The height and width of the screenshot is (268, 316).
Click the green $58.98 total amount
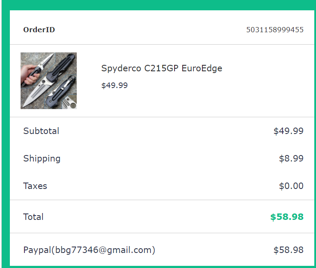tap(286, 217)
